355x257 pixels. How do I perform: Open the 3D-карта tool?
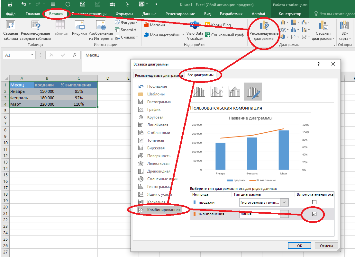[x=344, y=30]
